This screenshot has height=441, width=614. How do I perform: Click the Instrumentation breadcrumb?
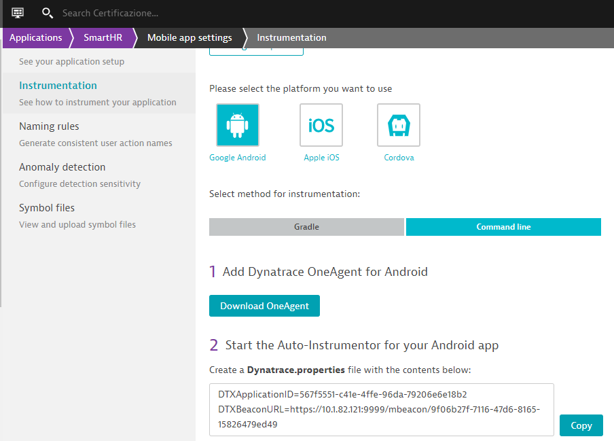291,38
